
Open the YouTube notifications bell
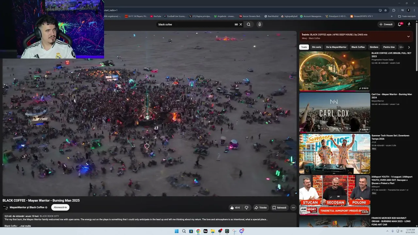pyautogui.click(x=400, y=24)
